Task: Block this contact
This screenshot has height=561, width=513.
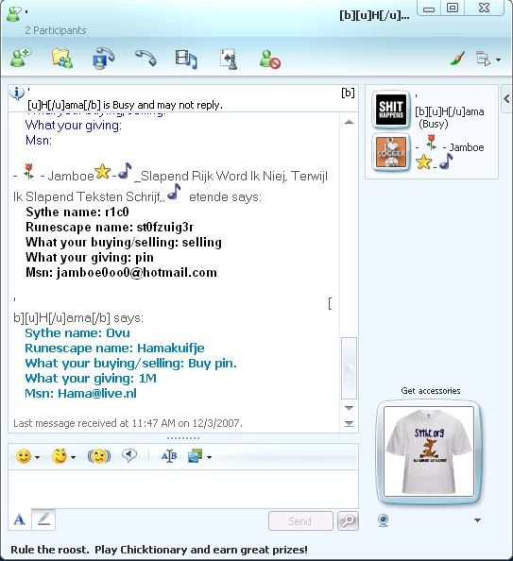Action: point(270,59)
